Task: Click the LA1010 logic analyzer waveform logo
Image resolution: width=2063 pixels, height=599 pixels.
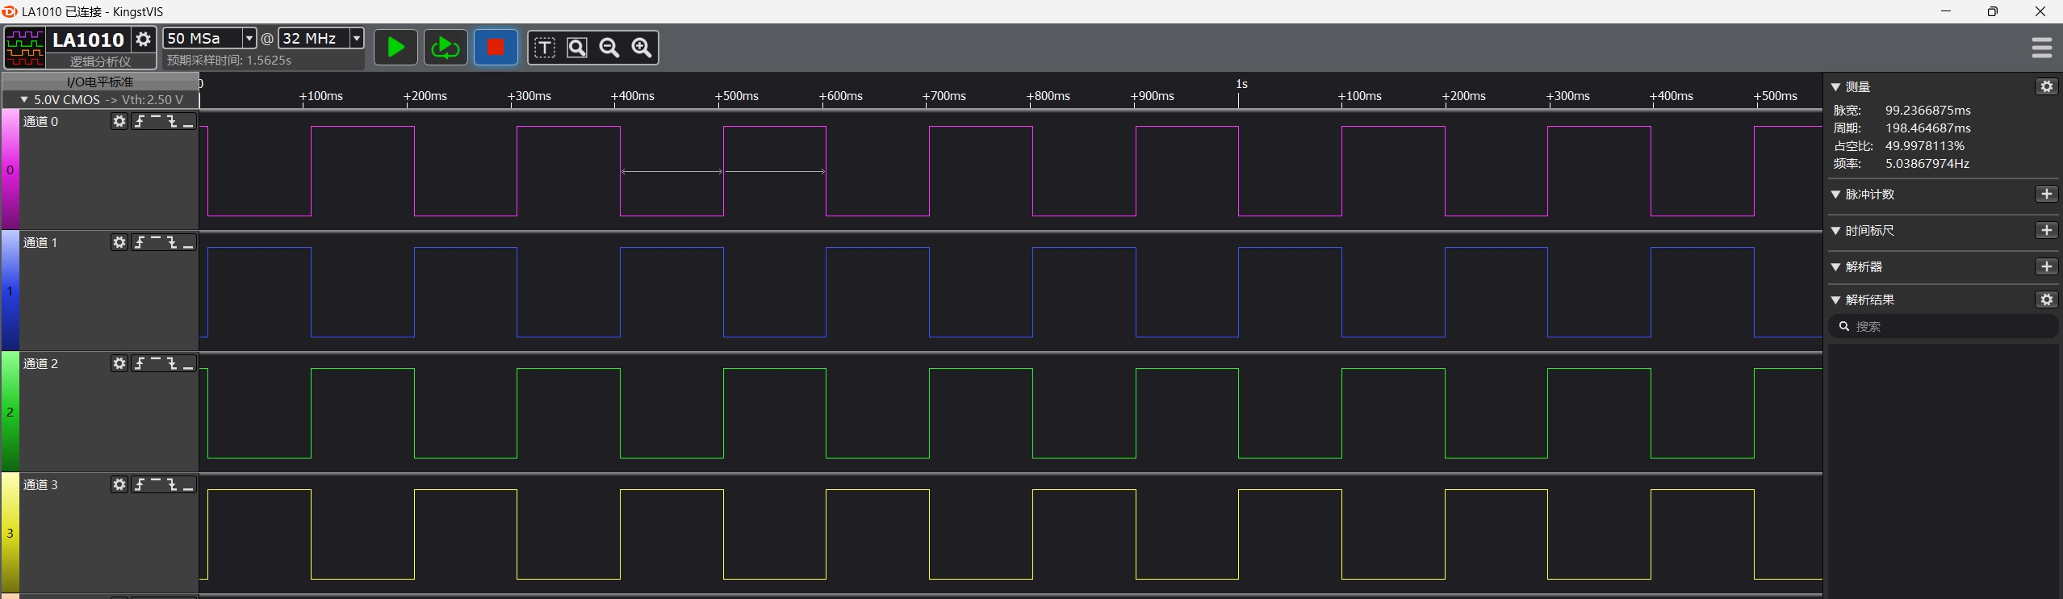Action: (x=25, y=48)
